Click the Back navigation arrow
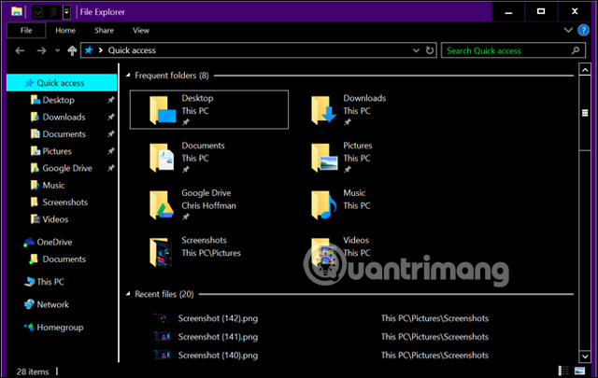This screenshot has width=598, height=378. 20,50
